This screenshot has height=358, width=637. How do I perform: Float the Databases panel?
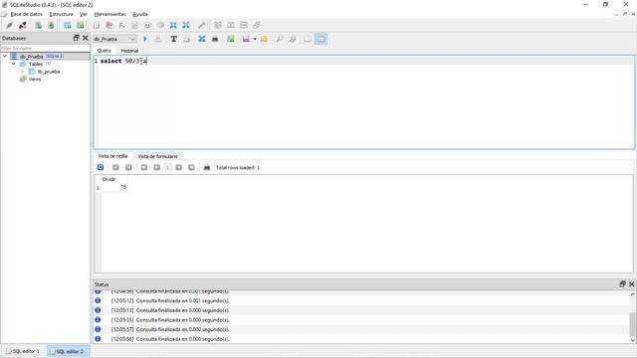76,38
